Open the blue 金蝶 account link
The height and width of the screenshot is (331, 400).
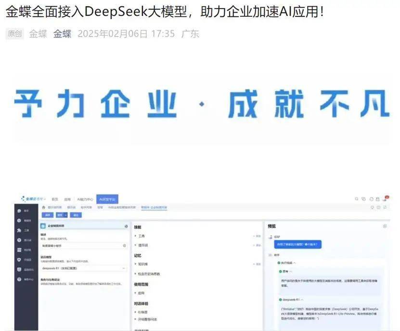click(62, 34)
